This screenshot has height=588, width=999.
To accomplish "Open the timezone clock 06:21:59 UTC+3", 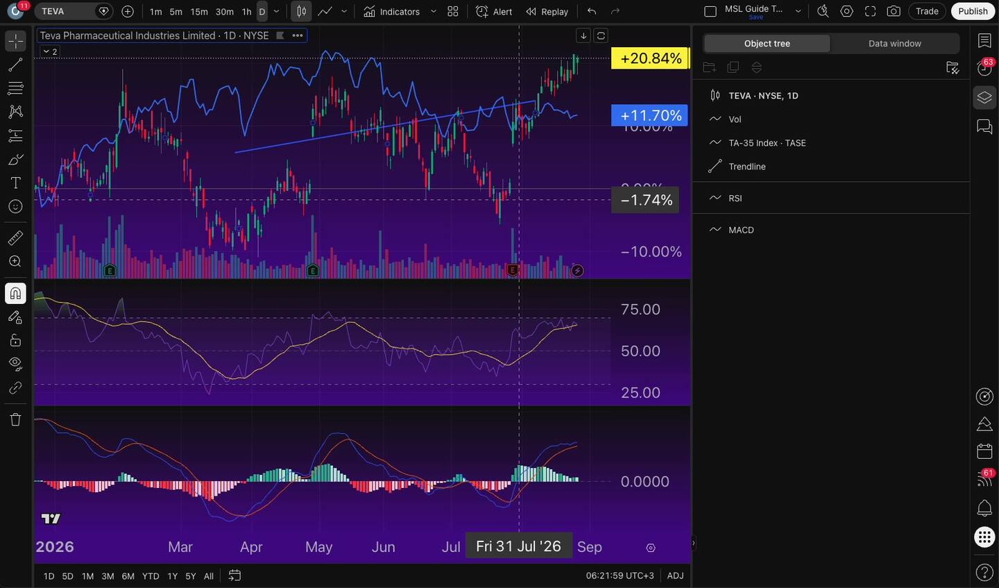I will pos(620,576).
